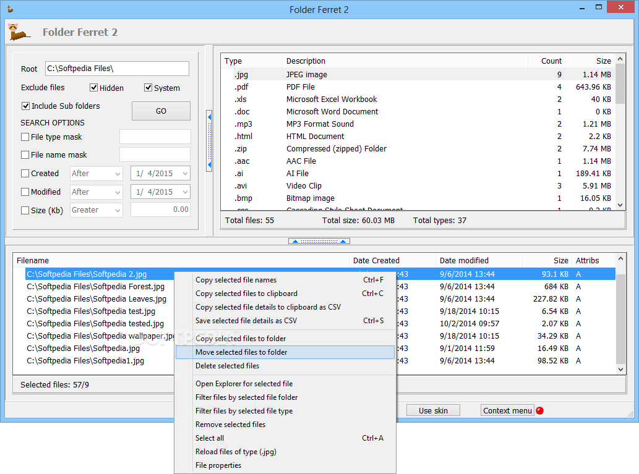639x474 pixels.
Task: Click the Size value input field
Action: click(x=160, y=209)
